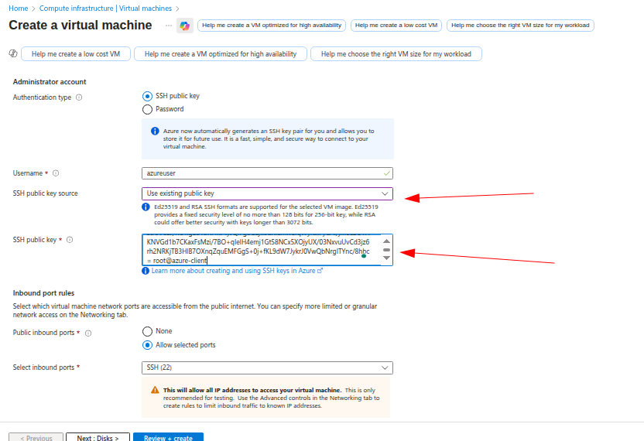This screenshot has height=441, width=644.
Task: Focus the Username input field
Action: point(267,173)
